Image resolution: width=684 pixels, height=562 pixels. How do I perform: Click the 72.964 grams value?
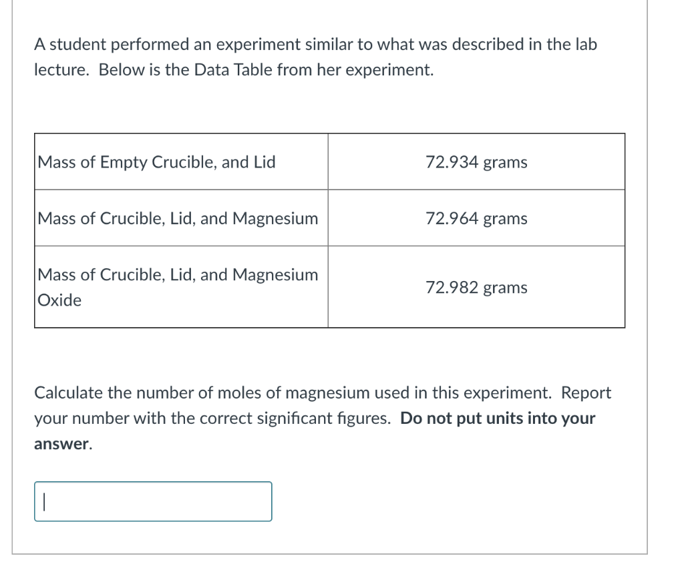(x=476, y=218)
